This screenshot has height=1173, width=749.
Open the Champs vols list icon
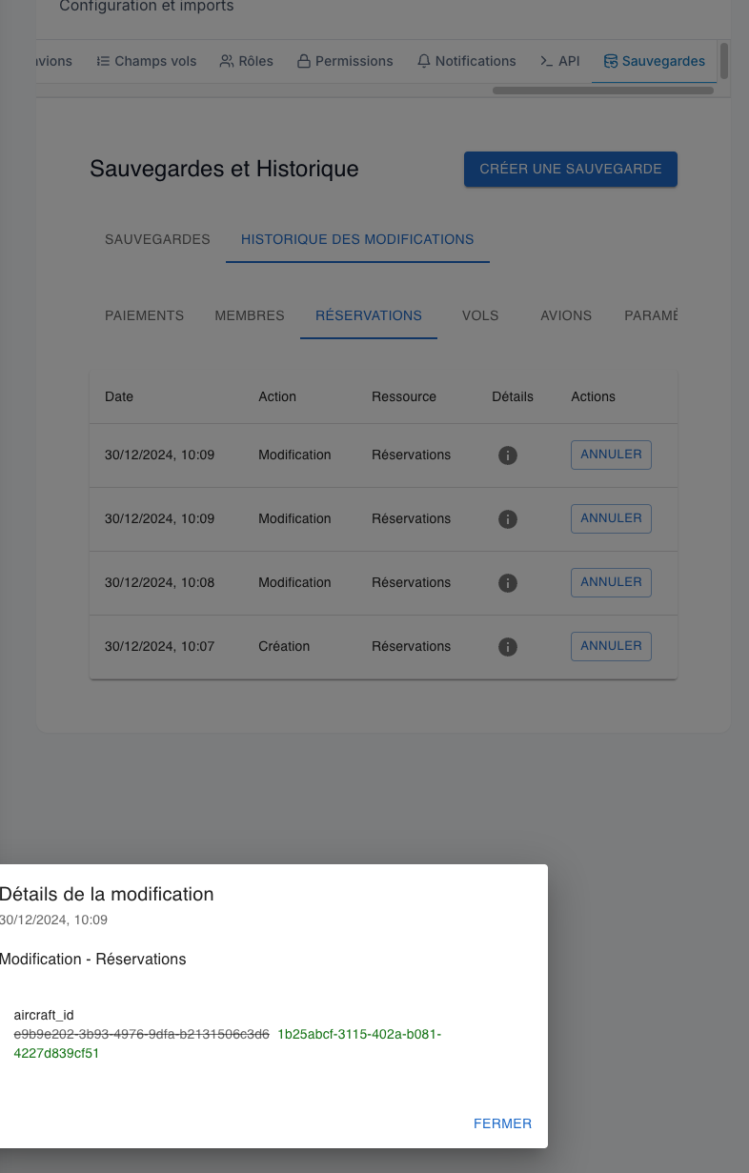click(103, 60)
